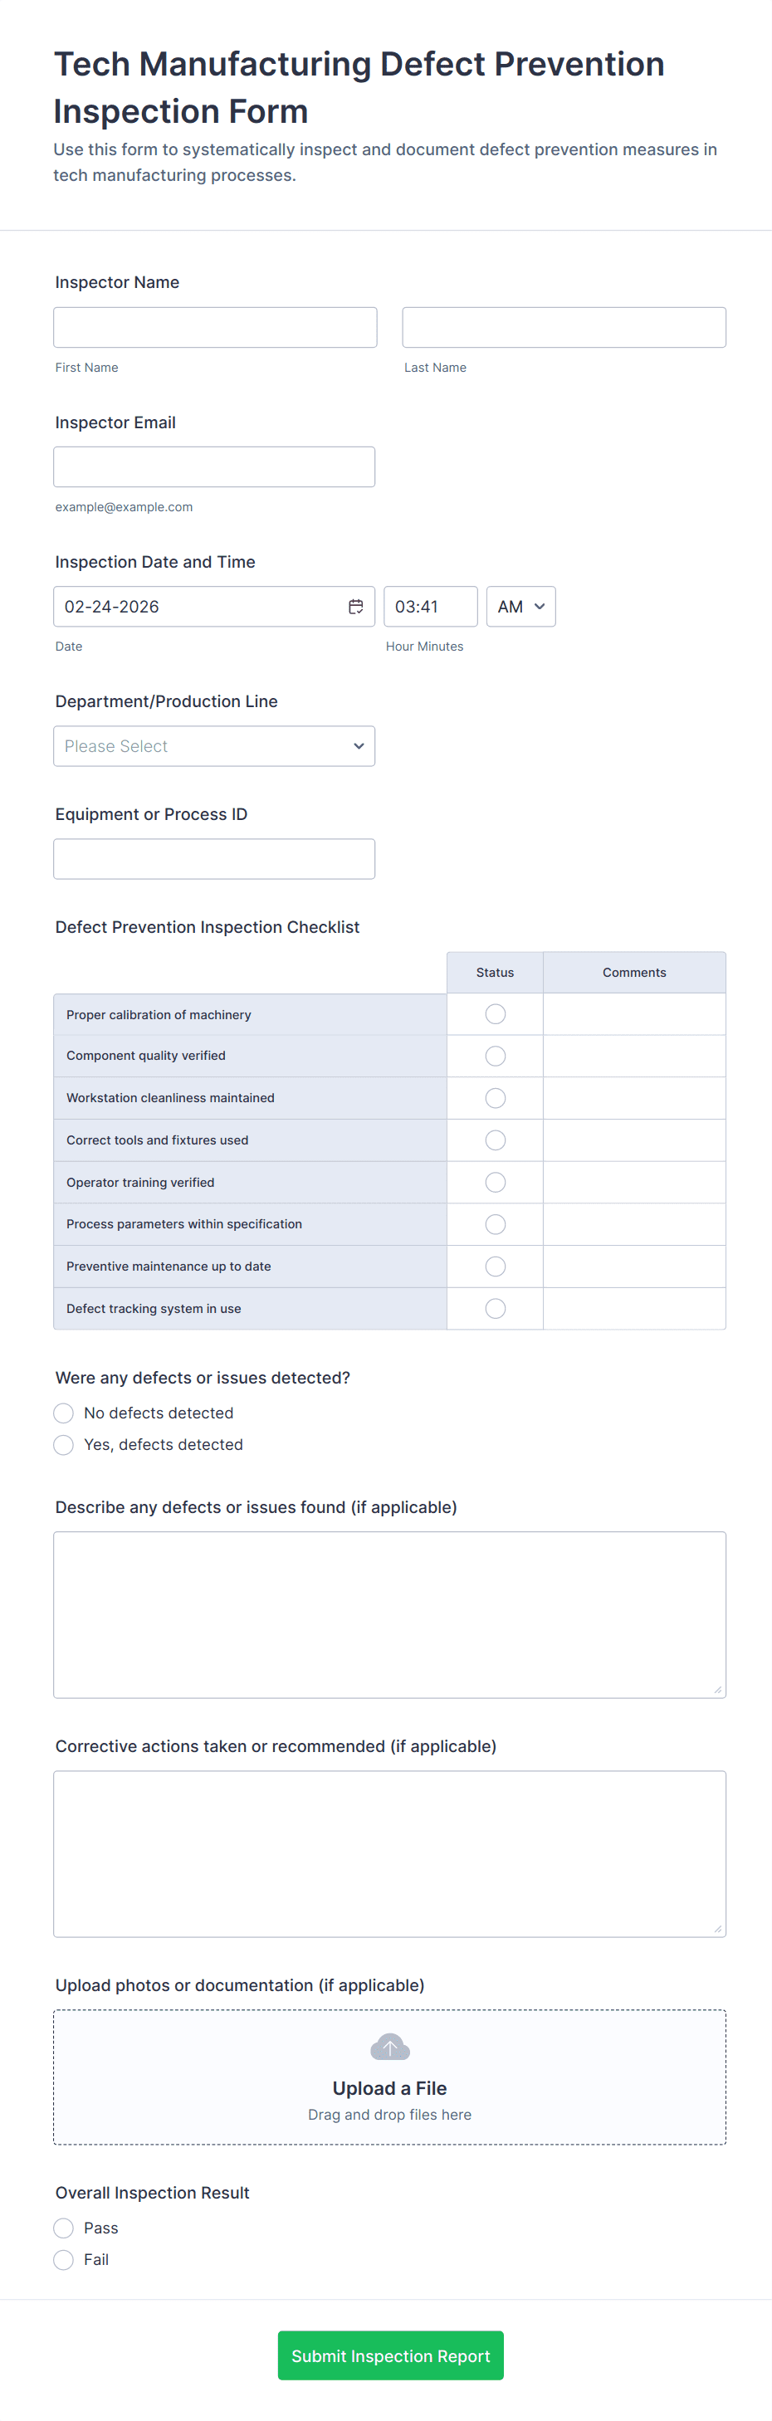Screen dimensions: 772x2421
Task: Open Department/Production Line dropdown
Action: (x=214, y=746)
